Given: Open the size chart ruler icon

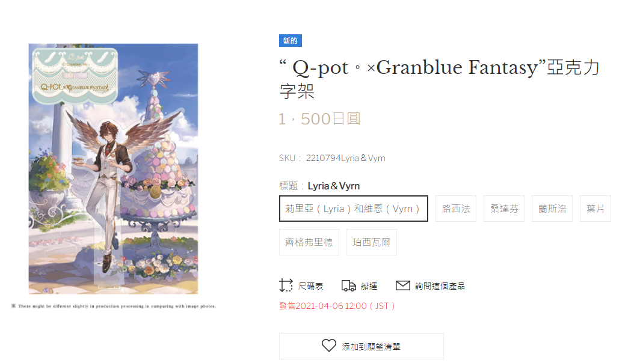Looking at the screenshot, I should 286,285.
